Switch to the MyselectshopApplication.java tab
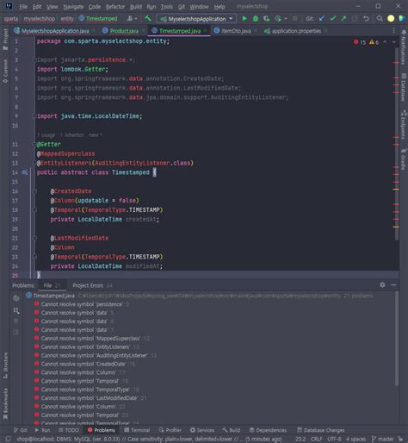This screenshot has width=408, height=443. [x=55, y=31]
